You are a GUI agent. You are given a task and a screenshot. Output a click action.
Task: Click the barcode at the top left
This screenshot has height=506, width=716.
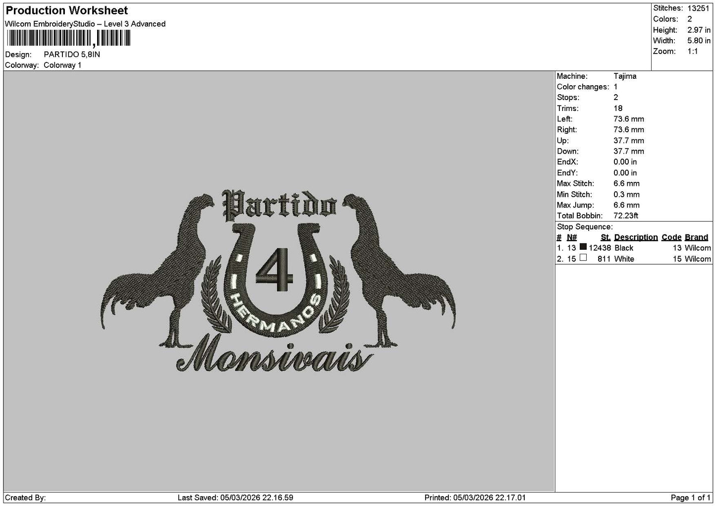[68, 38]
